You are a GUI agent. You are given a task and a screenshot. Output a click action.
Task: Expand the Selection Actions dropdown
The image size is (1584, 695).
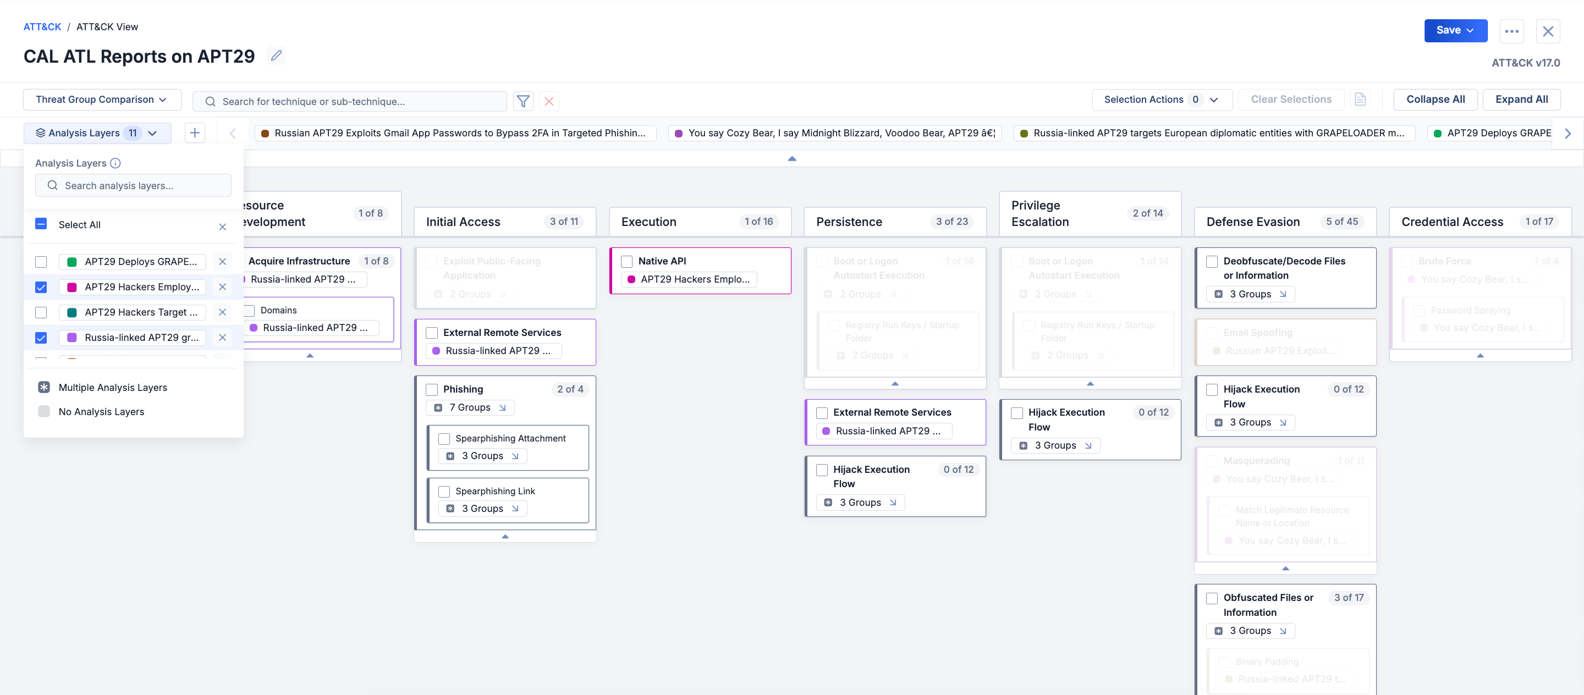[x=1161, y=100]
